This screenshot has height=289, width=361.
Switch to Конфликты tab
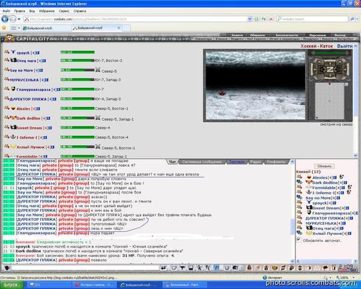click(x=276, y=162)
